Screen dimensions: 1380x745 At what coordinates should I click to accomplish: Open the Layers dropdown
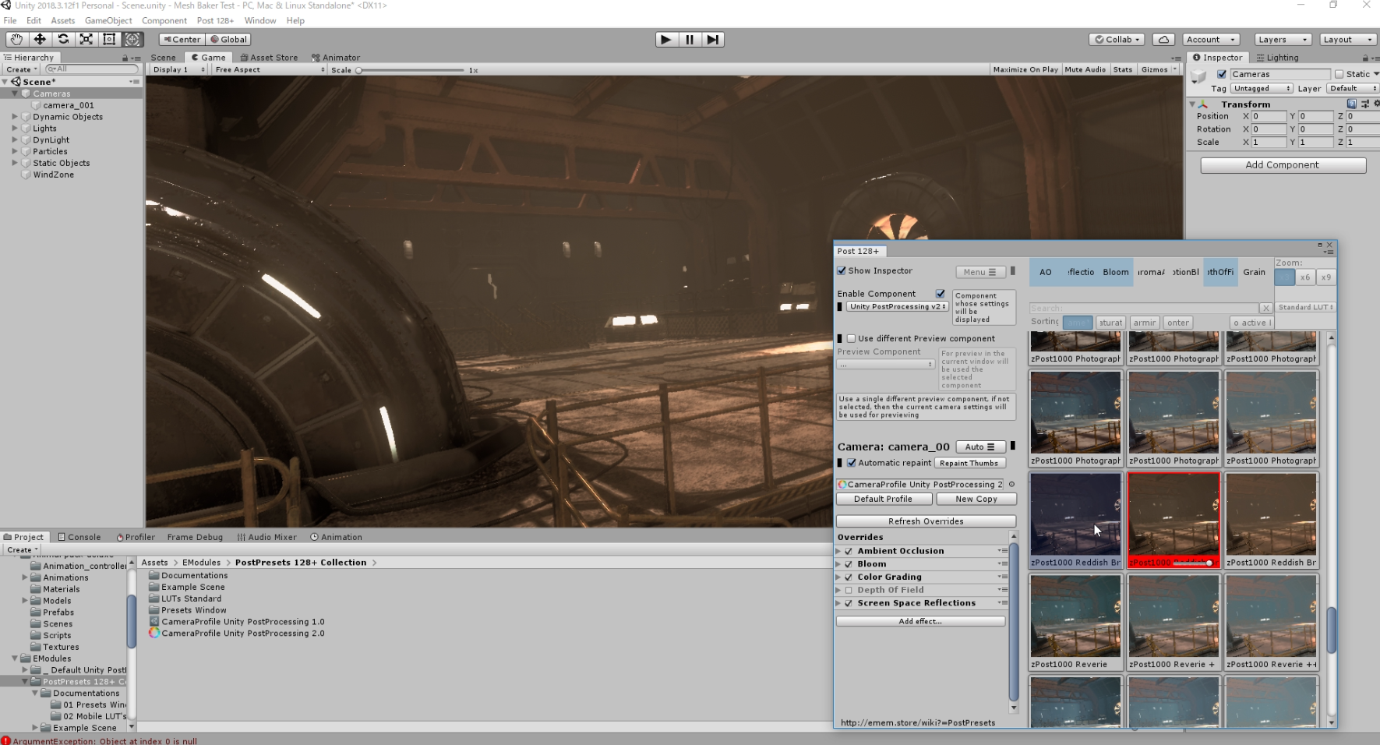(x=1283, y=40)
